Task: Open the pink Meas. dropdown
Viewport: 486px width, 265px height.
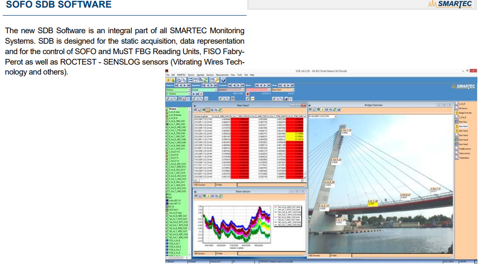Action: [258, 90]
